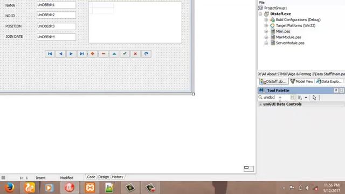The height and width of the screenshot is (194, 345).
Task: Click the navigator Cancel red X icon
Action: point(135,54)
